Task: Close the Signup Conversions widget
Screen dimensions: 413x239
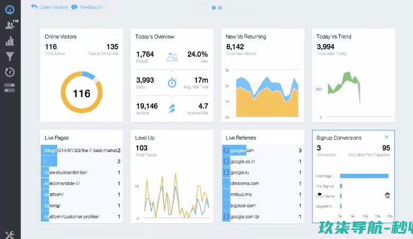Action: tap(387, 137)
